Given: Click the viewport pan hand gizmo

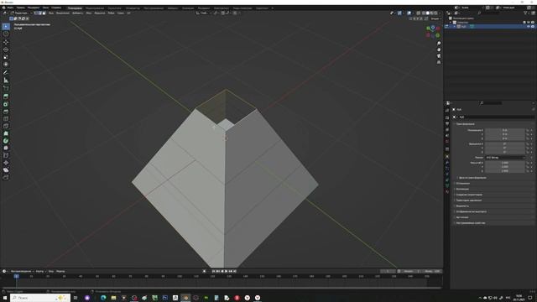Looking at the screenshot, I should 439,49.
